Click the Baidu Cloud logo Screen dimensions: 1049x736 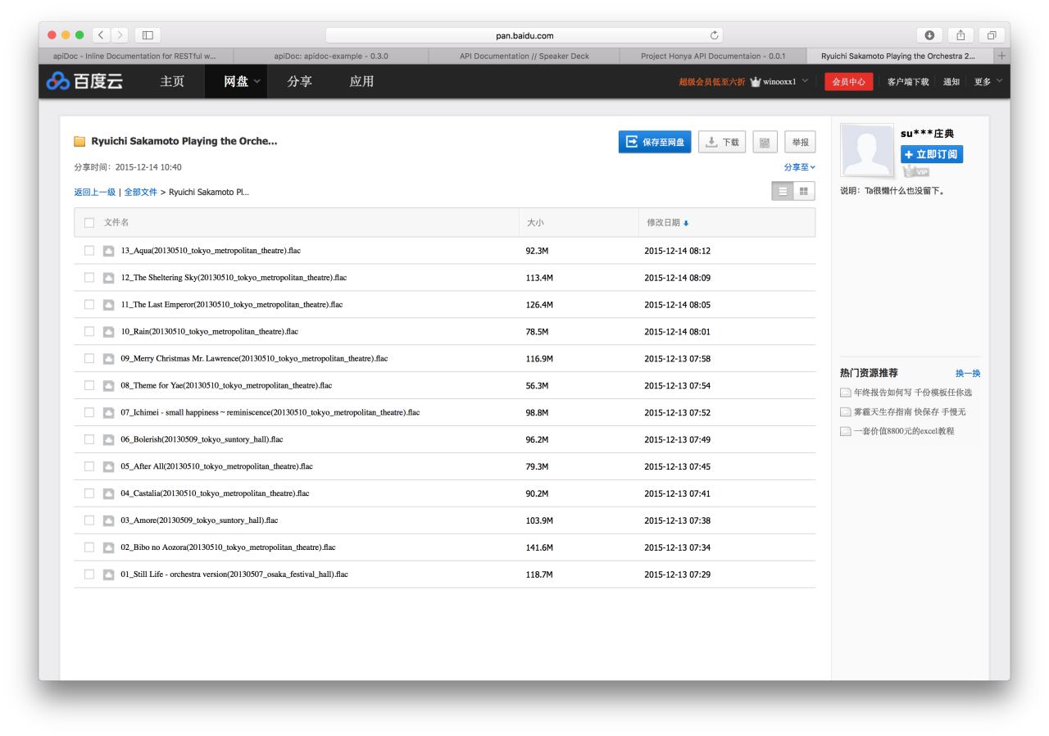point(86,81)
